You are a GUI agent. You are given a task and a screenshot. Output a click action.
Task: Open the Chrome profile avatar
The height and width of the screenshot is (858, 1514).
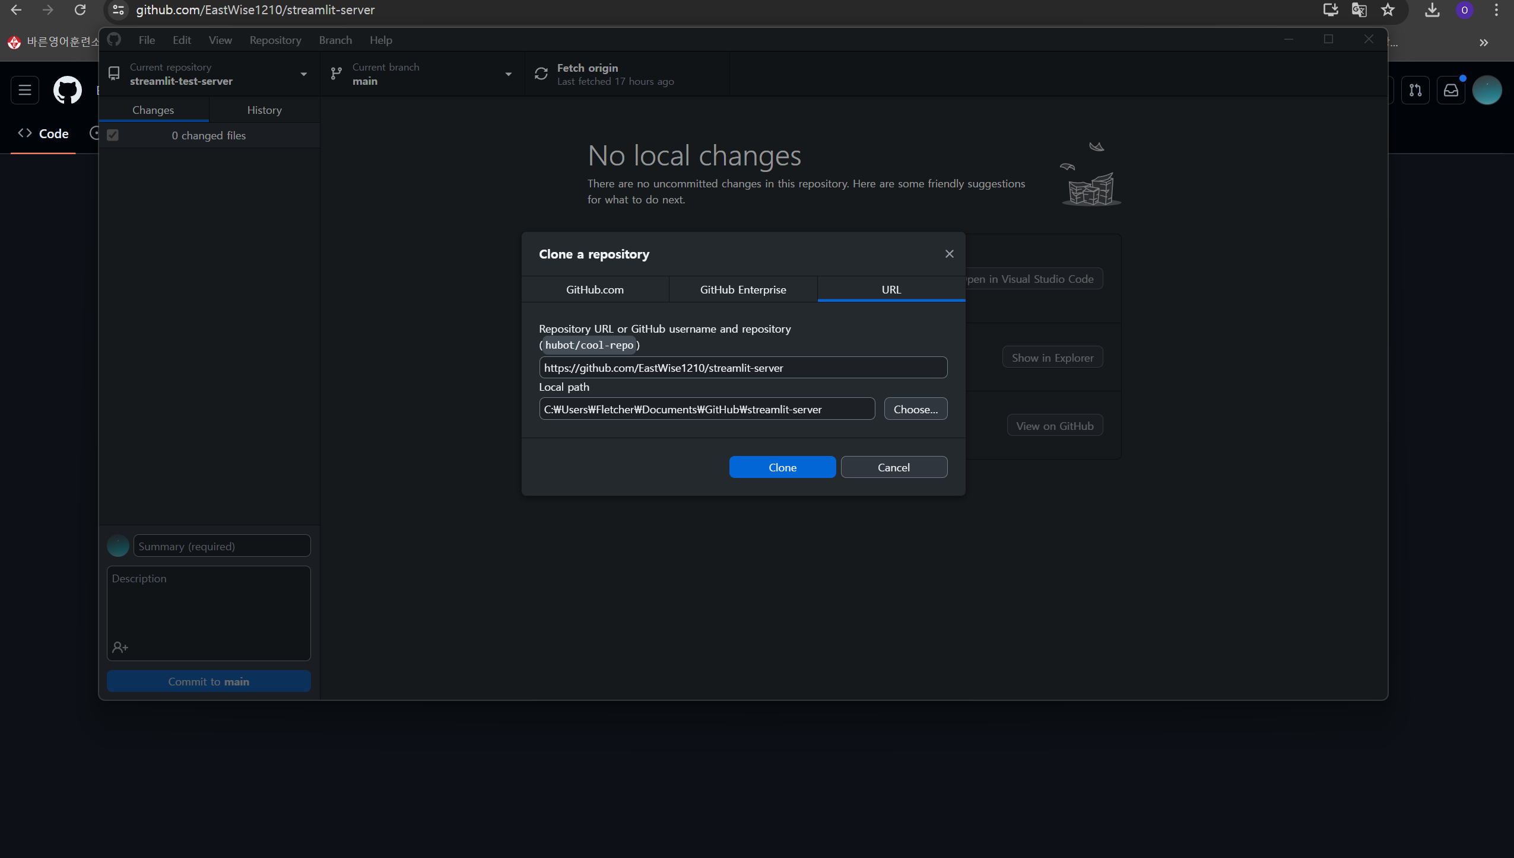click(x=1464, y=10)
